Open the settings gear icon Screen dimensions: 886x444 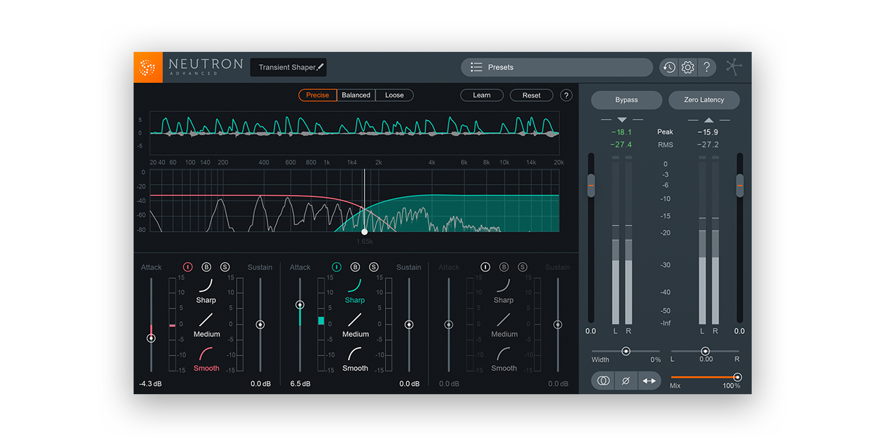[x=687, y=67]
